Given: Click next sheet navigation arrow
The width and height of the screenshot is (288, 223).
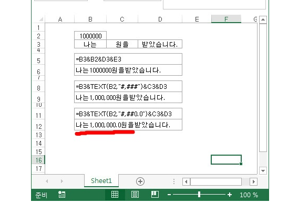Looking at the screenshot, I should tap(61, 181).
